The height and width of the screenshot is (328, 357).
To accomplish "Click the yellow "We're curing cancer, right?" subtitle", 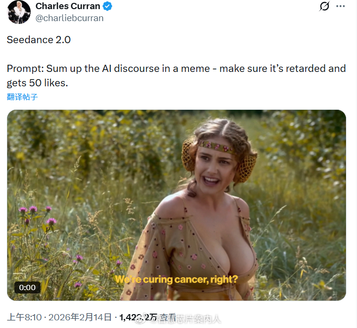I will pyautogui.click(x=177, y=279).
